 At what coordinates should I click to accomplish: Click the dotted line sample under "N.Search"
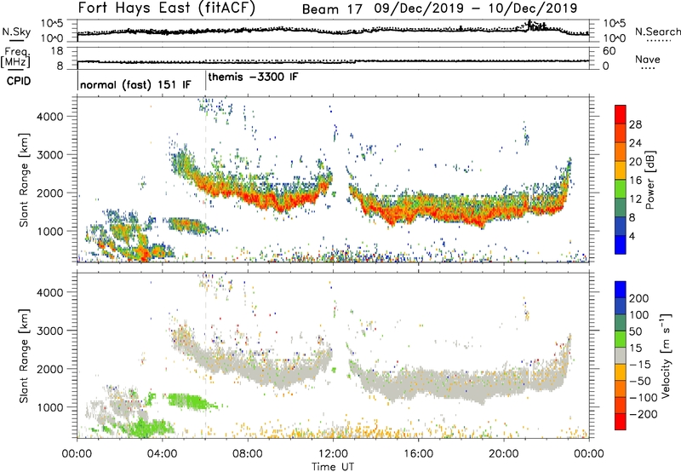(658, 40)
